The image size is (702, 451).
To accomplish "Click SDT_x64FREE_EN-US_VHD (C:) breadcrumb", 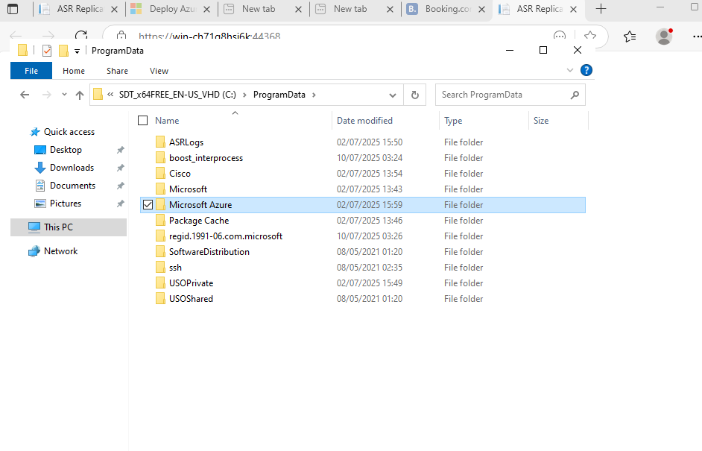I will tap(177, 95).
